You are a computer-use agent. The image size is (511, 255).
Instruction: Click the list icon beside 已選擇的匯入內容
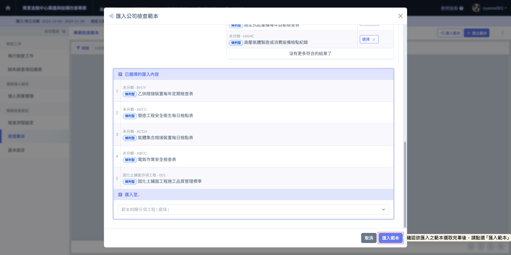click(x=120, y=74)
